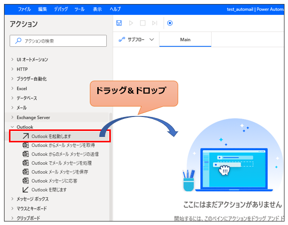Select Outlook メール メッセージを保存 action

coord(55,172)
